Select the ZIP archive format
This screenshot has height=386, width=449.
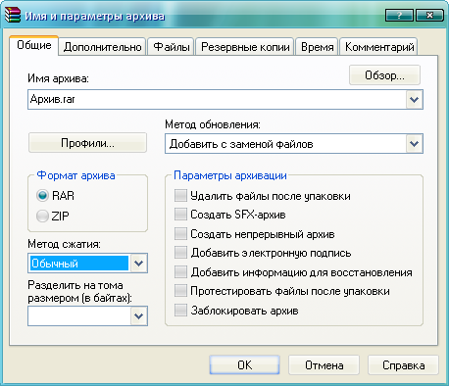[42, 216]
